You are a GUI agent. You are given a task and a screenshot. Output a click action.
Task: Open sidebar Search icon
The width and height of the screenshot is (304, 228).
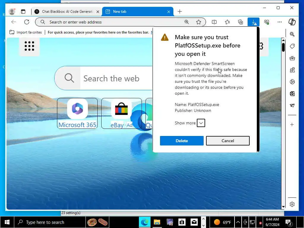pyautogui.click(x=292, y=34)
